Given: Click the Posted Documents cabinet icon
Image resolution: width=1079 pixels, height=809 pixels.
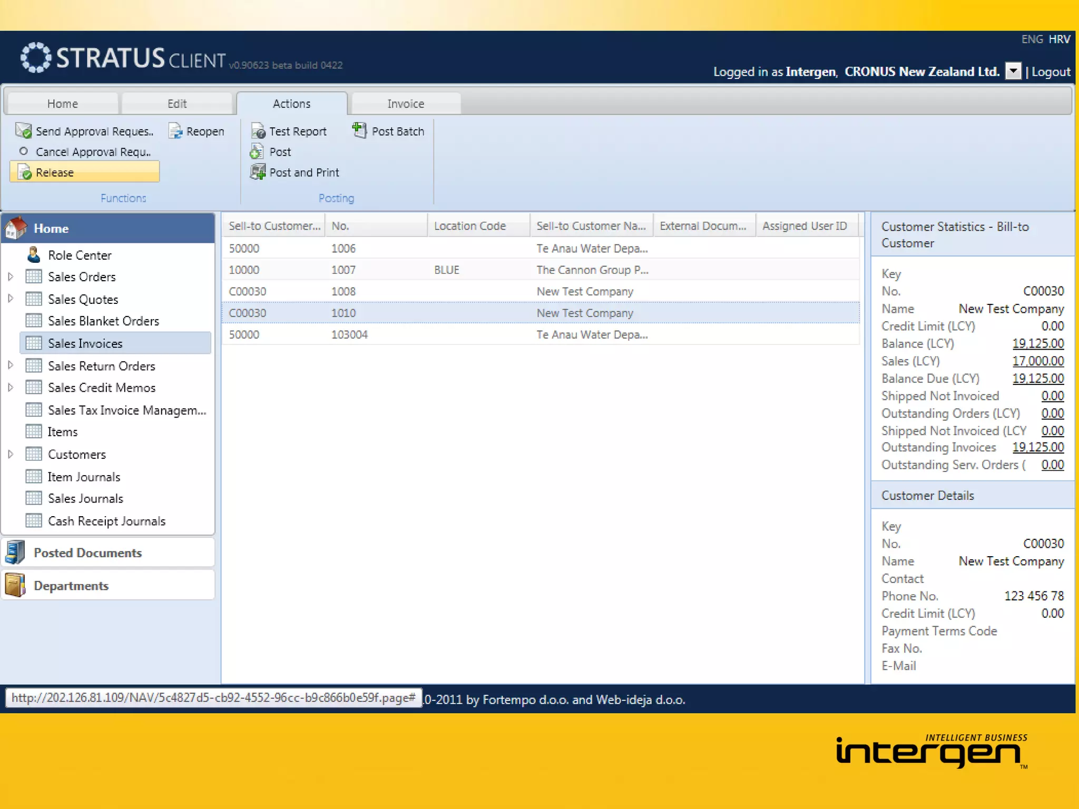Looking at the screenshot, I should [15, 553].
